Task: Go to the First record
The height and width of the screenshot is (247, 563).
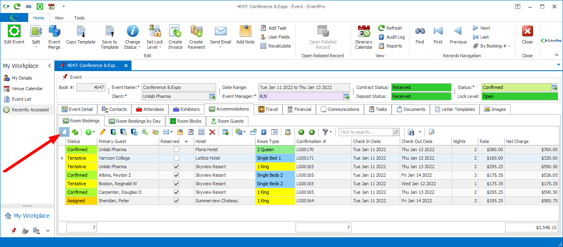Action: point(438,35)
